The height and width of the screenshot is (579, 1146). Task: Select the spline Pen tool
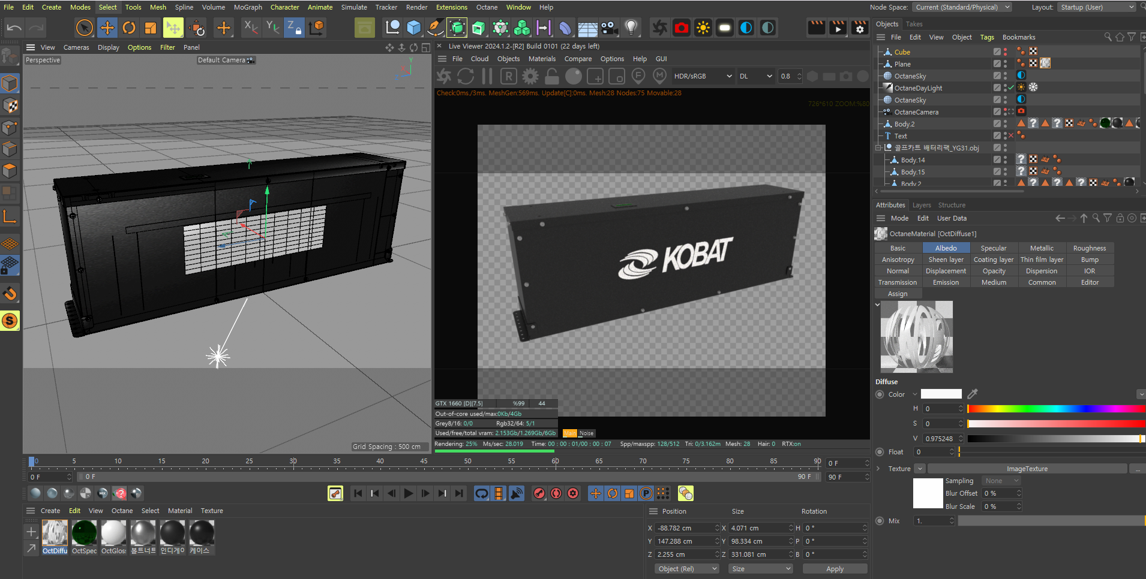pyautogui.click(x=436, y=28)
